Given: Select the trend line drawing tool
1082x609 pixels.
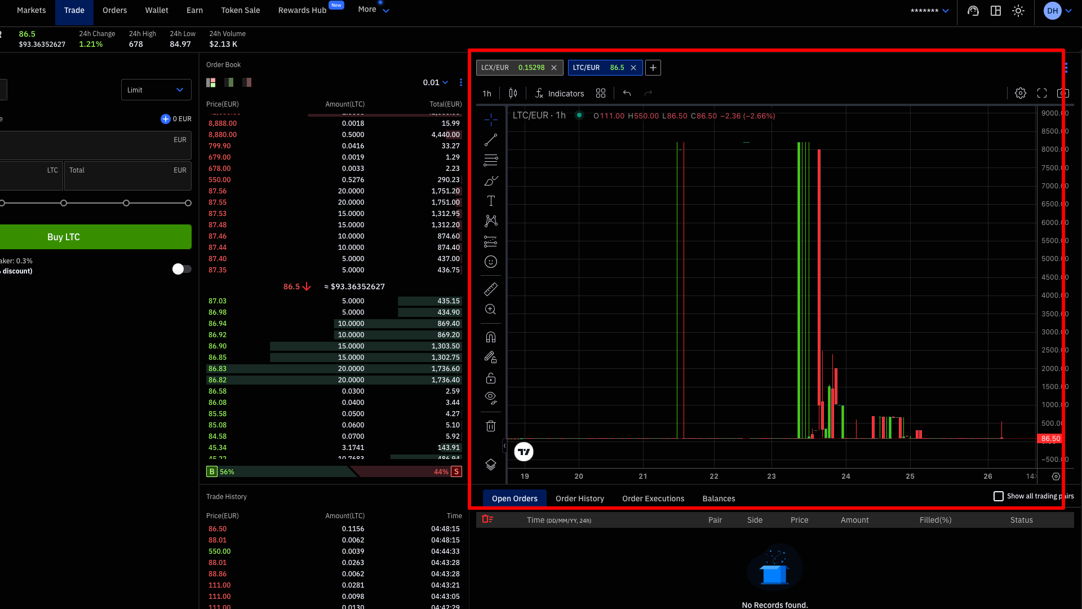Looking at the screenshot, I should pos(491,140).
